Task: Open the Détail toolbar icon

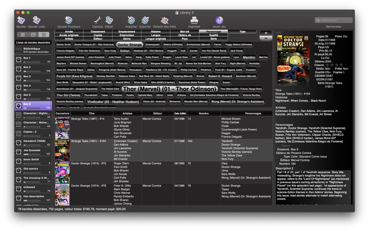Action: [x=109, y=20]
